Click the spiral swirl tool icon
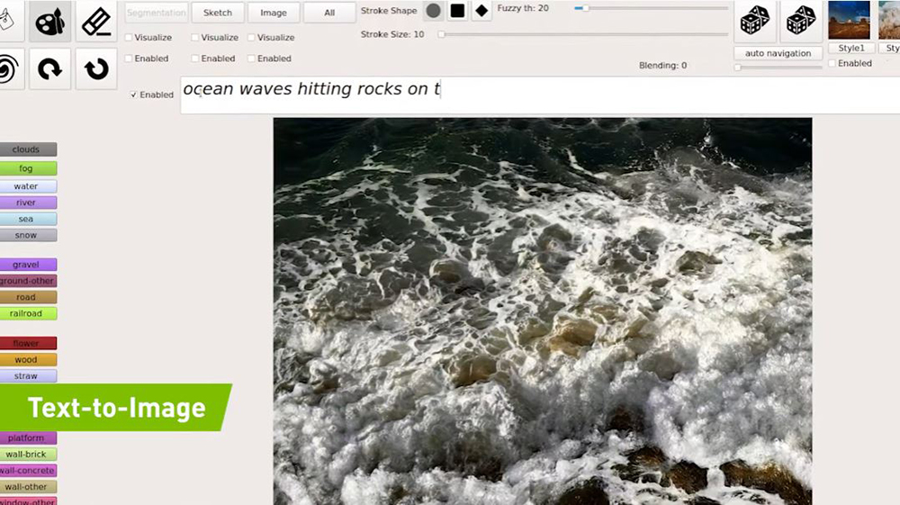The image size is (900, 505). [9, 68]
